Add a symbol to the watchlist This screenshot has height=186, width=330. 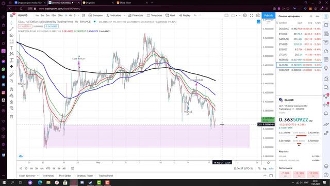click(311, 16)
